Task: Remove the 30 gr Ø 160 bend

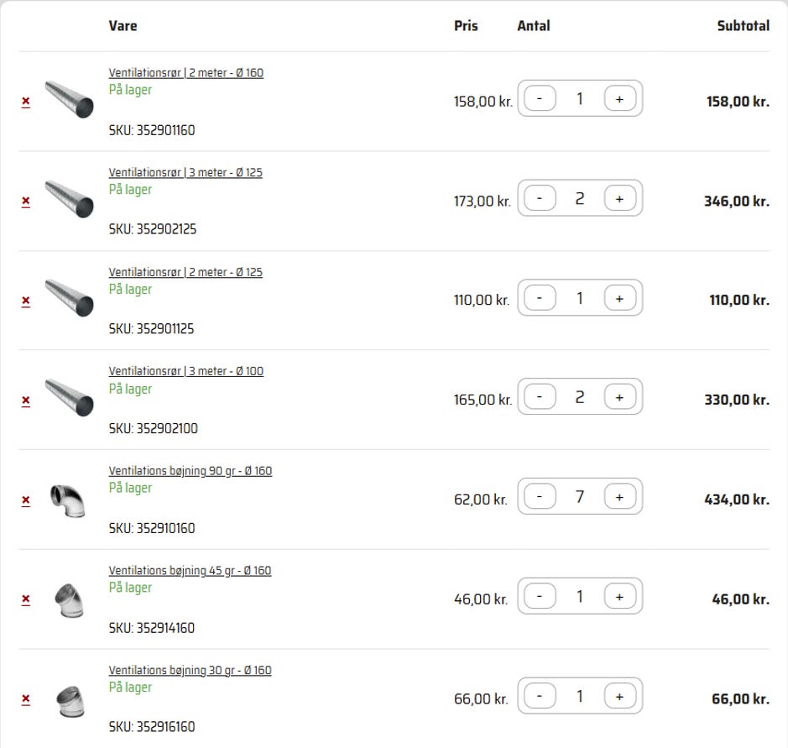Action: (x=25, y=699)
